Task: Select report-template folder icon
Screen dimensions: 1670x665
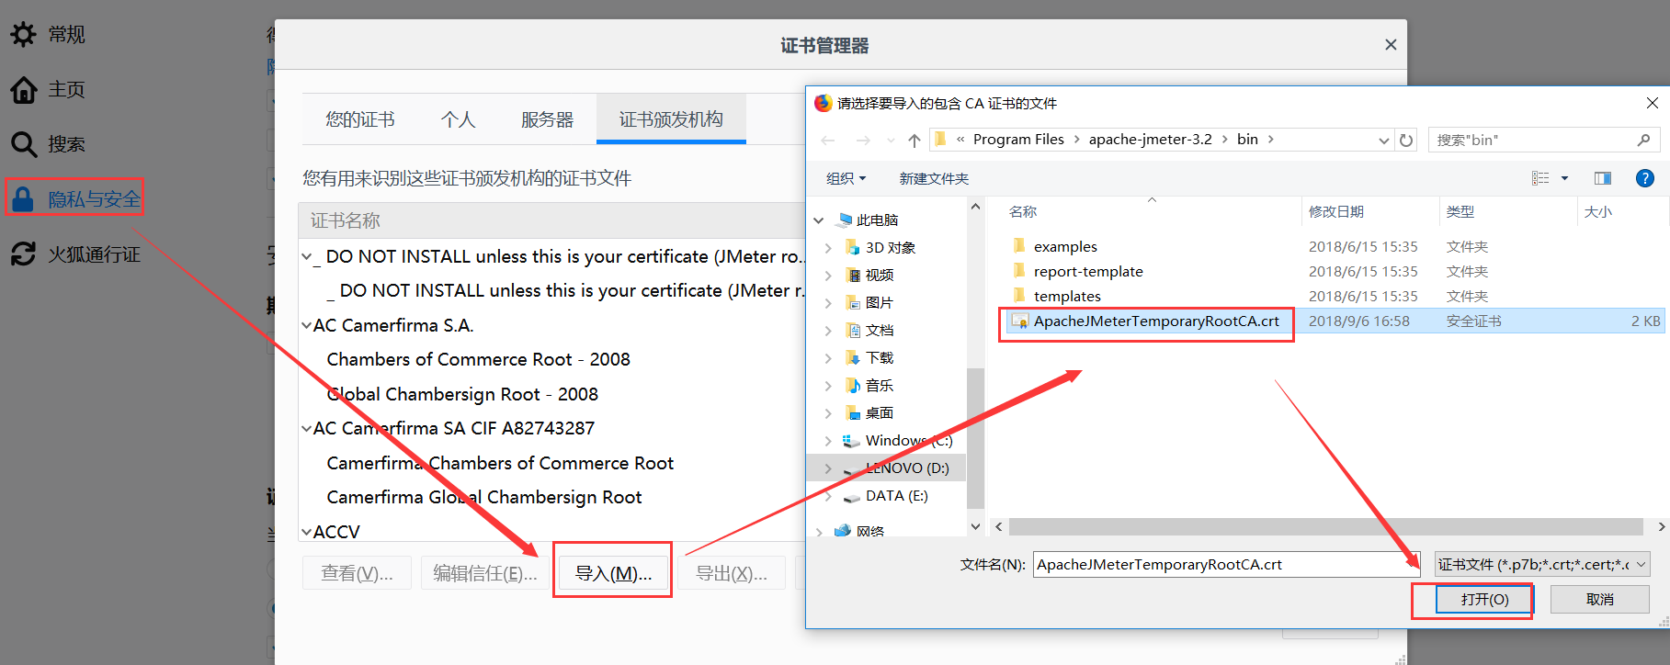Action: pos(1018,271)
